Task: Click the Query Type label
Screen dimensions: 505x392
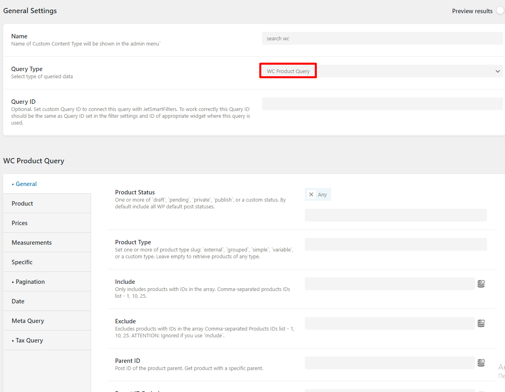Action: 27,69
